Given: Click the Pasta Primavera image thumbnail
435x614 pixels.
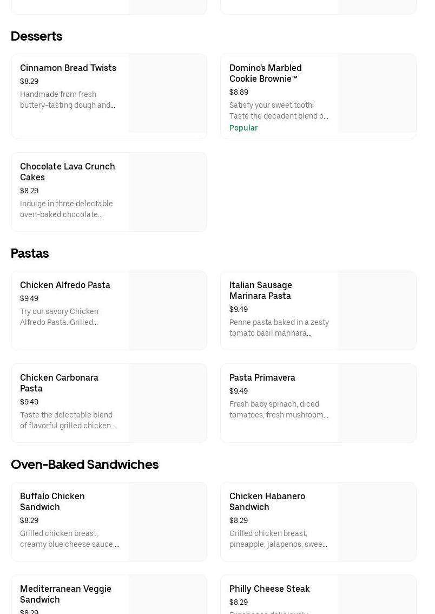Looking at the screenshot, I should [377, 403].
